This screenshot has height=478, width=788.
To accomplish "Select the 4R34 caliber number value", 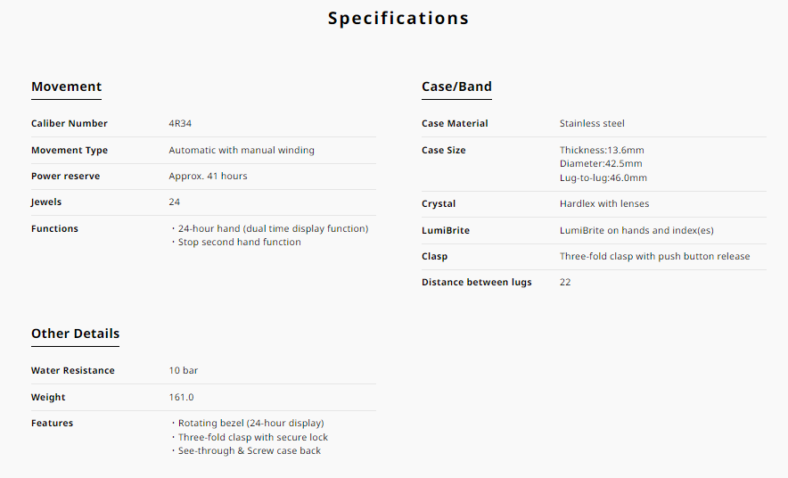I will coord(180,124).
